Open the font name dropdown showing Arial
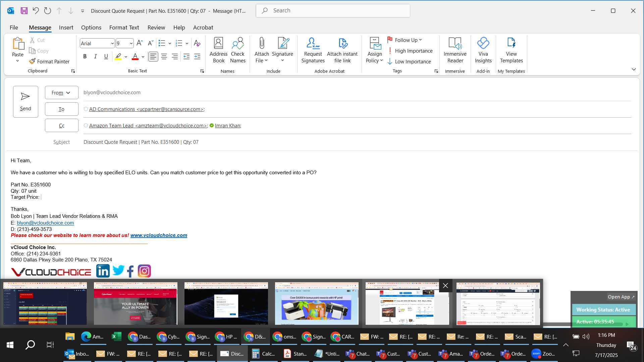 (x=112, y=43)
